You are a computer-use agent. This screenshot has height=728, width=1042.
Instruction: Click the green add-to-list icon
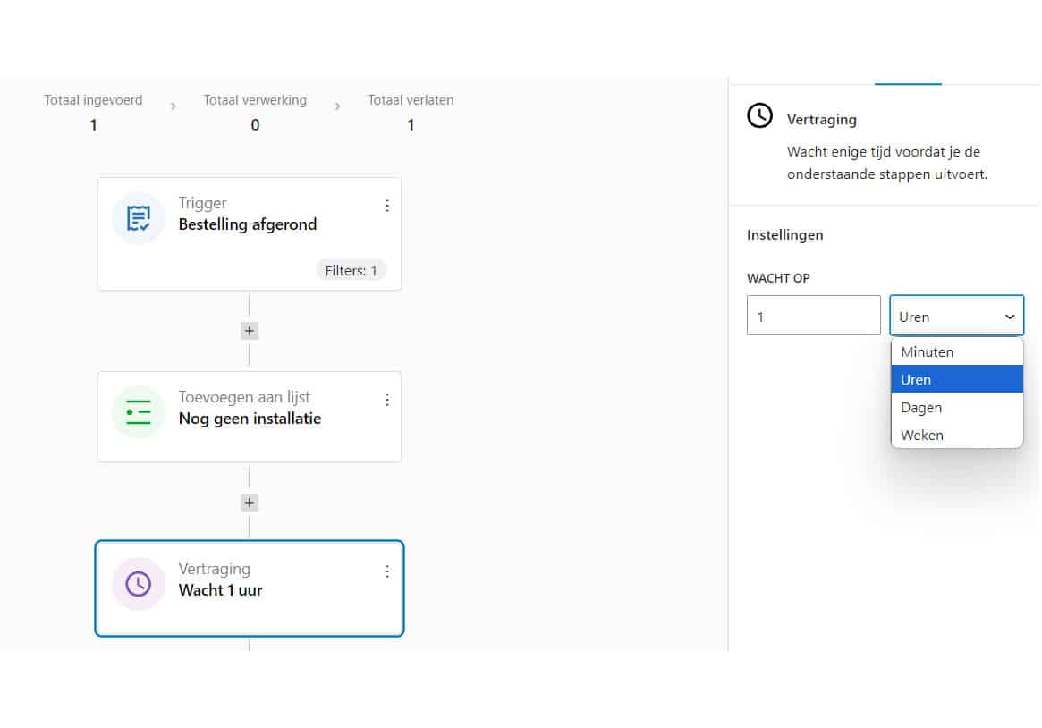pyautogui.click(x=139, y=412)
